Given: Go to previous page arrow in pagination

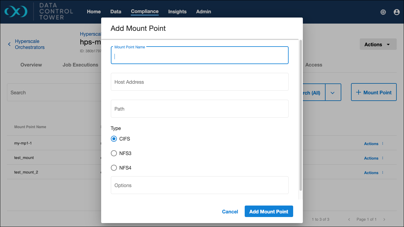Looking at the screenshot, I should point(349,219).
